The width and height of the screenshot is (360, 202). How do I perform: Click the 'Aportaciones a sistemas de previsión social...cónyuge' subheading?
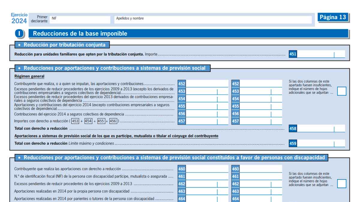pos(116,136)
